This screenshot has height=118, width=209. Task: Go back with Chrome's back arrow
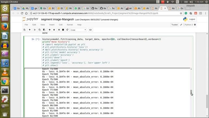(x=13, y=13)
